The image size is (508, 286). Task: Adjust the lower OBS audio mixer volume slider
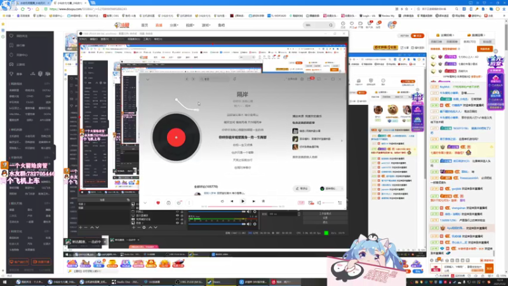(x=217, y=224)
